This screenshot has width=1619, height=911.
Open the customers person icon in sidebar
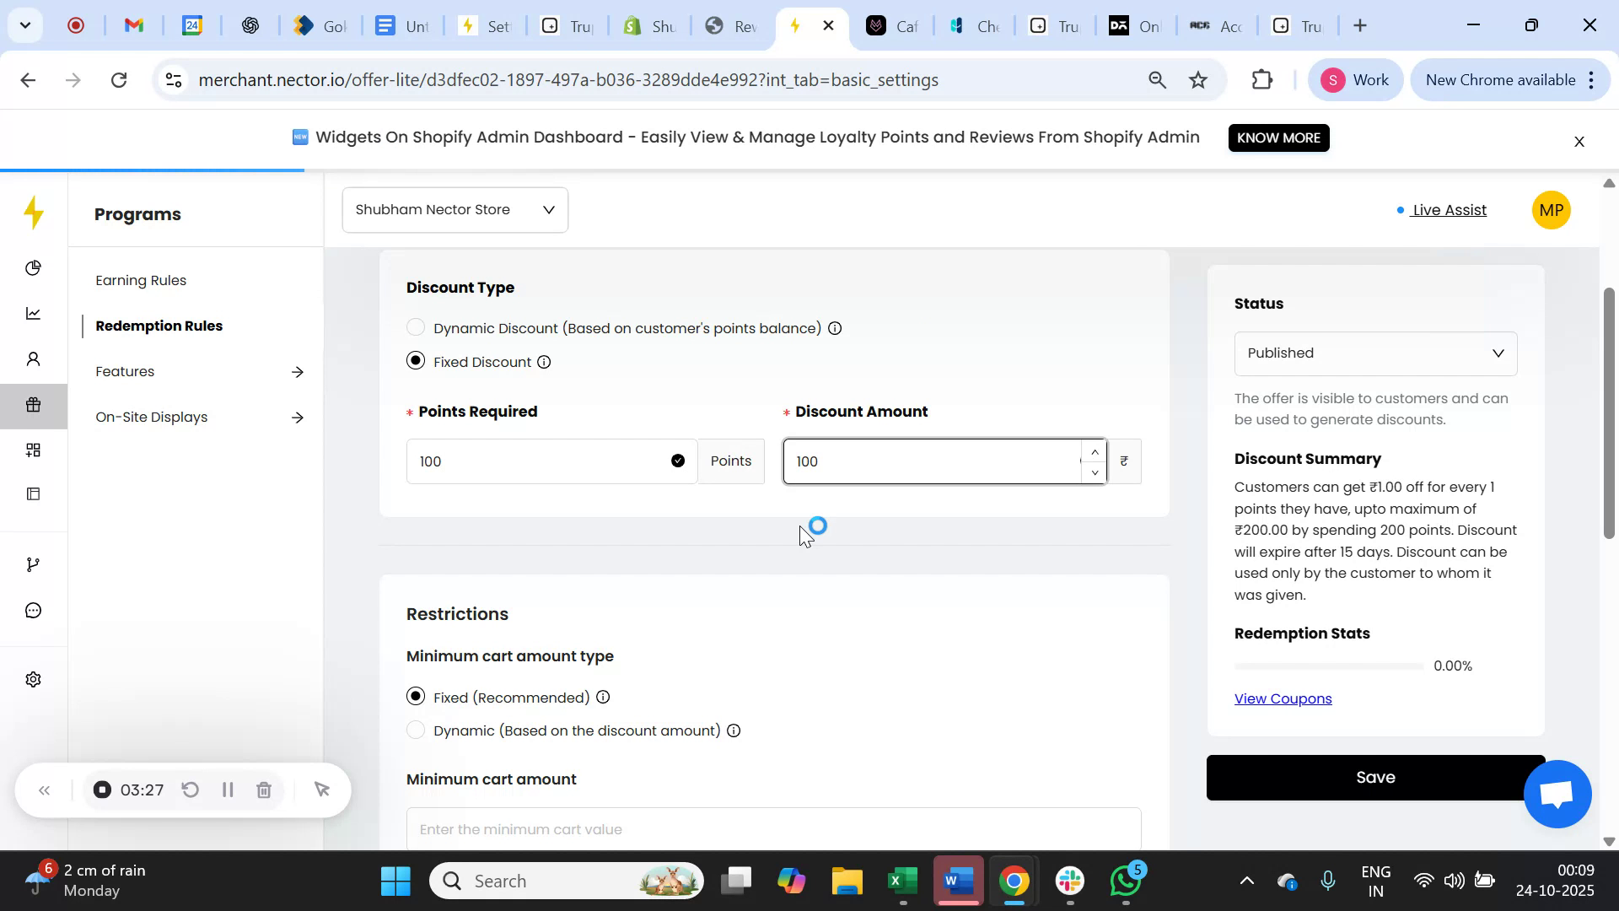[x=33, y=358]
